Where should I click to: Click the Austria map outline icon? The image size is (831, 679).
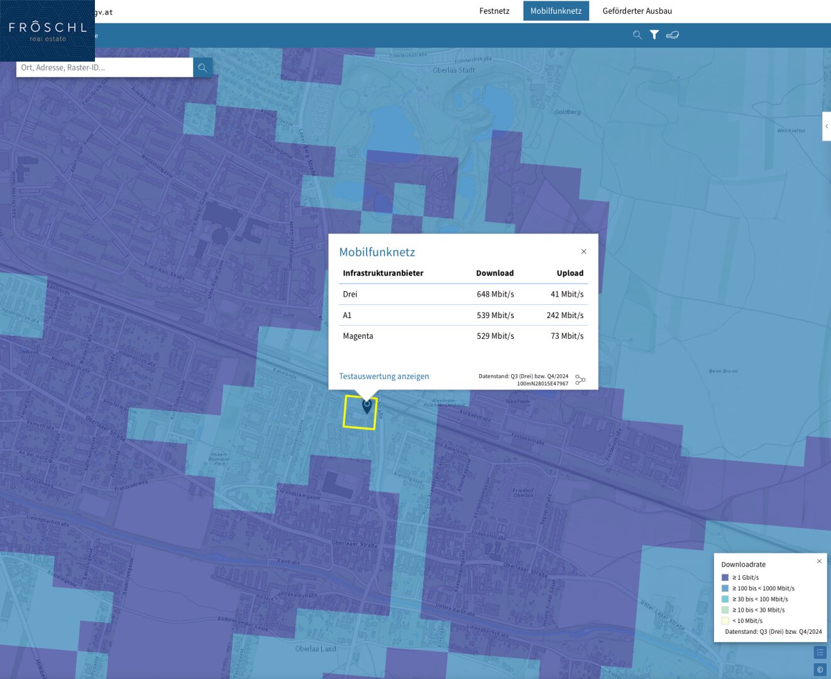coord(673,35)
